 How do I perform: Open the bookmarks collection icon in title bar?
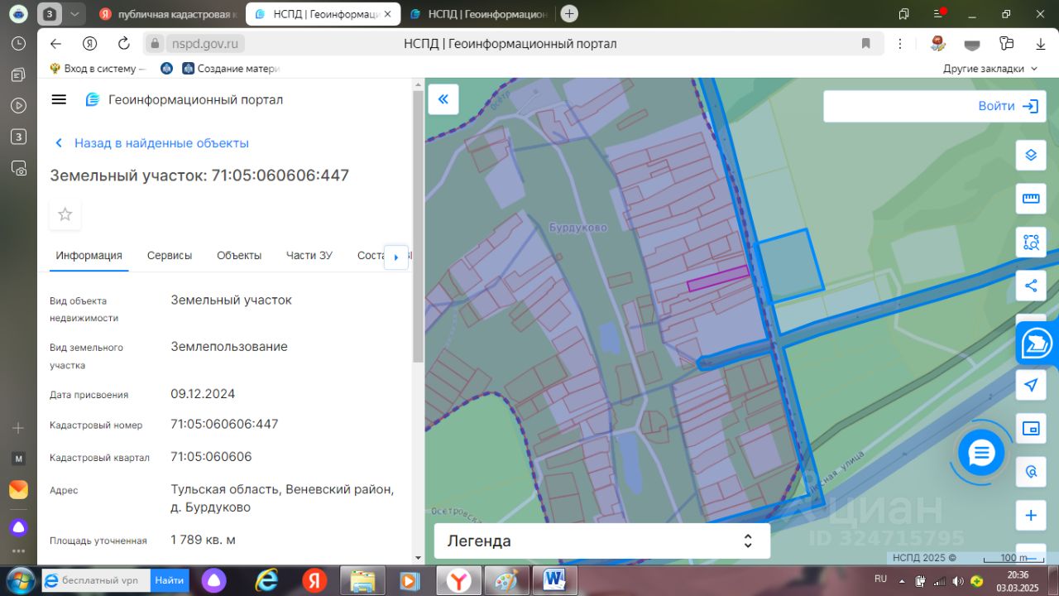click(903, 13)
